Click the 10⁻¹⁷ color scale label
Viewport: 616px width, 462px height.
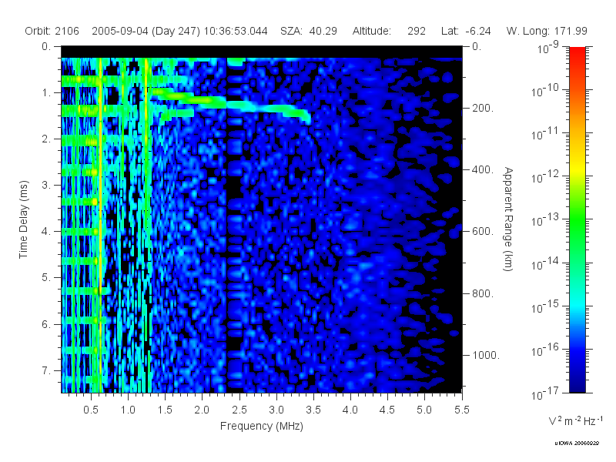click(x=545, y=393)
